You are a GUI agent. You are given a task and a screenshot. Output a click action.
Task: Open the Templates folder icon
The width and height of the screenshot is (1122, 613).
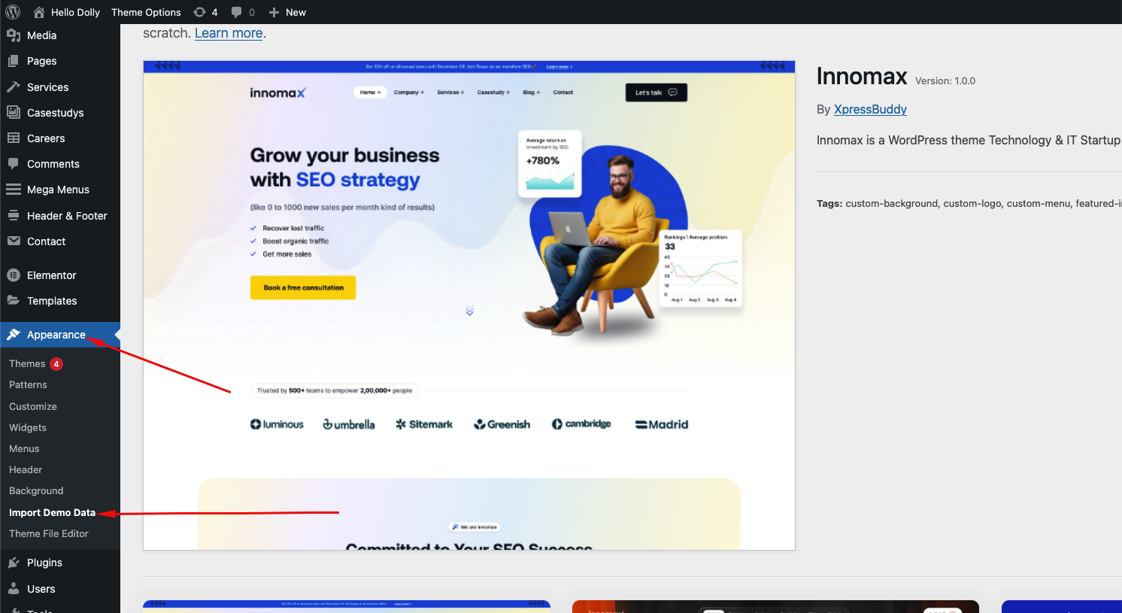pyautogui.click(x=14, y=301)
